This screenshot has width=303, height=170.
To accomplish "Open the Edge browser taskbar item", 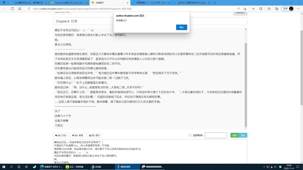I will [x=51, y=167].
